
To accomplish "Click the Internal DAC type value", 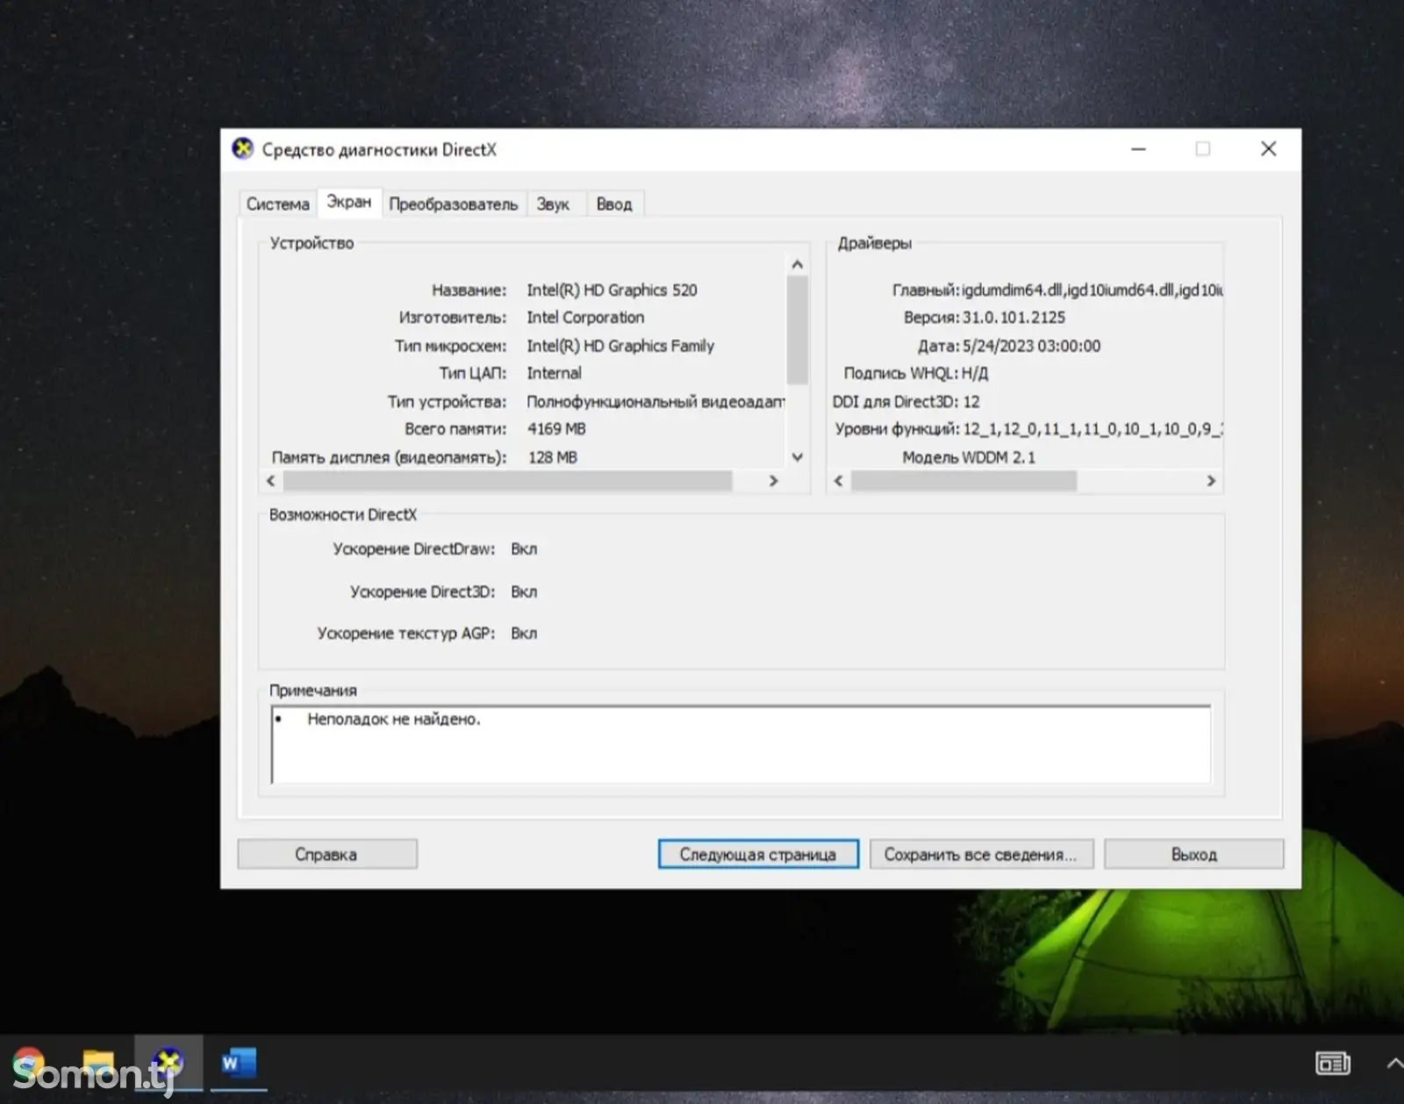I will pos(554,373).
